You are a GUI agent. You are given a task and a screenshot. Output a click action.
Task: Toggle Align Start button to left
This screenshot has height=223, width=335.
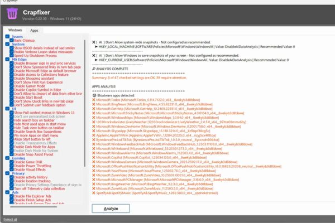pyautogui.click(x=12, y=139)
